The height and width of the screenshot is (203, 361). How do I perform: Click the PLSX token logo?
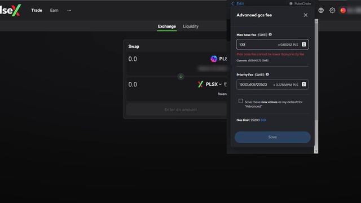pyautogui.click(x=200, y=84)
